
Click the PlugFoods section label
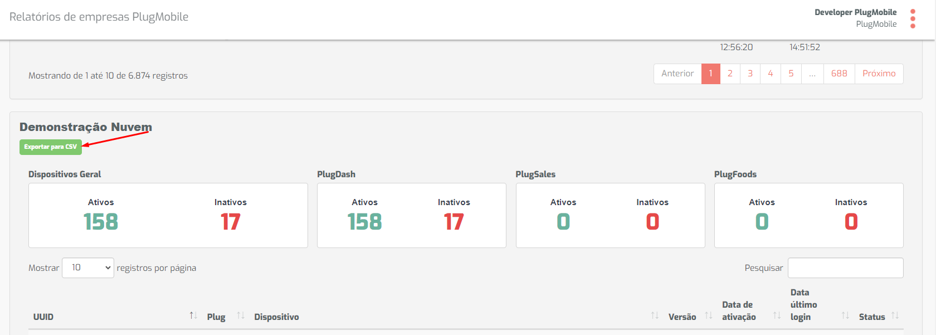[x=735, y=174]
